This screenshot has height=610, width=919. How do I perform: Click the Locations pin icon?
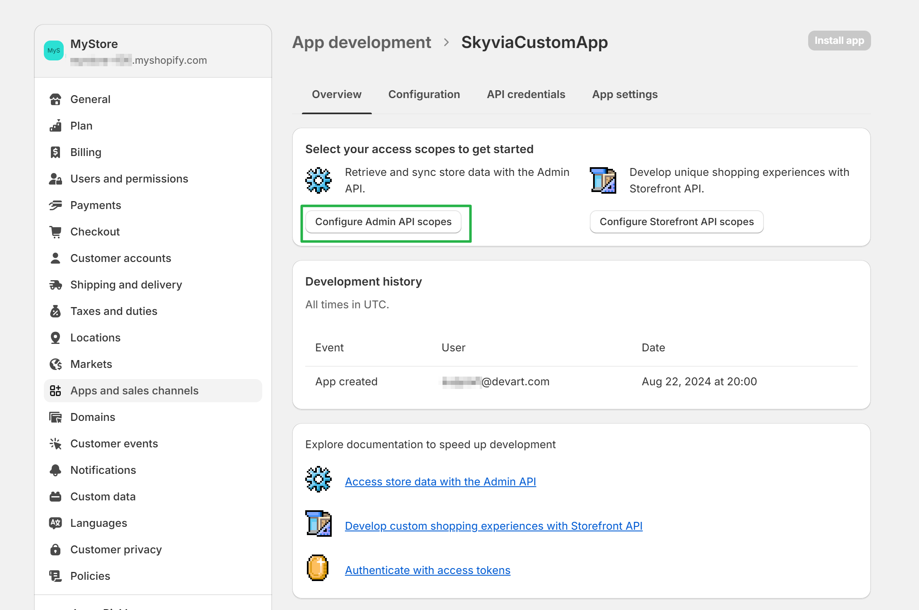pos(55,338)
